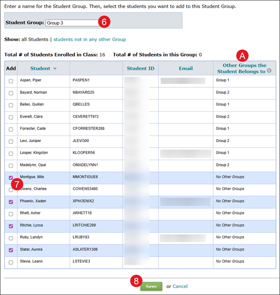Check the box for Aspen, Piper
Image resolution: width=280 pixels, height=295 pixels.
pyautogui.click(x=11, y=80)
